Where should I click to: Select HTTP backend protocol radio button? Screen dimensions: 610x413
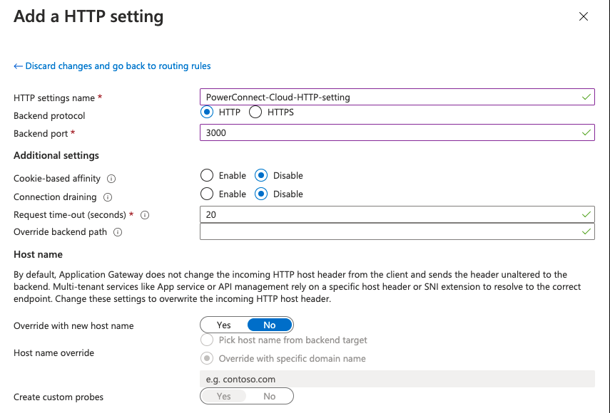coord(208,112)
